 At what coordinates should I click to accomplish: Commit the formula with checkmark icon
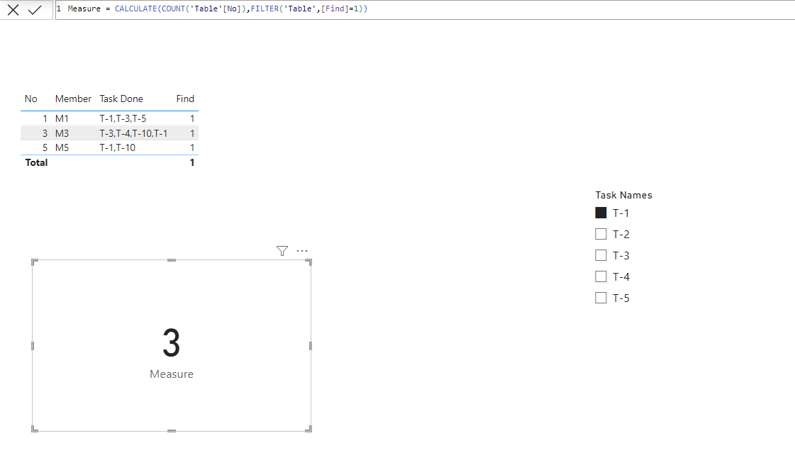click(35, 10)
